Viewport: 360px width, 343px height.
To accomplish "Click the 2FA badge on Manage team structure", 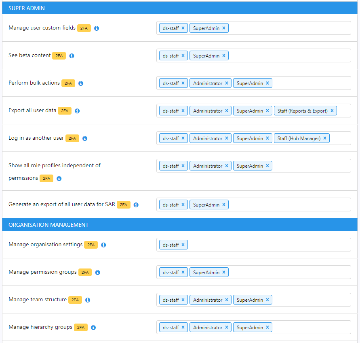I will coord(75,300).
